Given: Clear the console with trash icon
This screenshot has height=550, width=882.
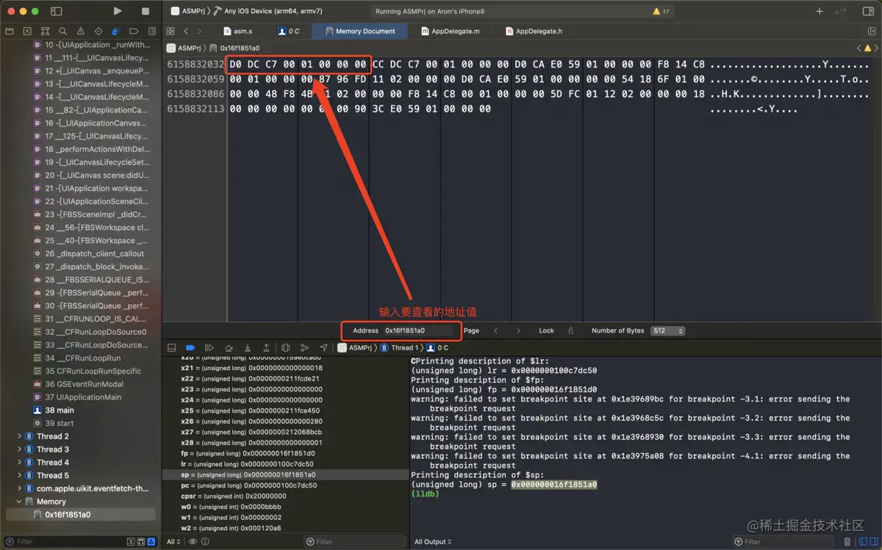Looking at the screenshot, I should 847,541.
